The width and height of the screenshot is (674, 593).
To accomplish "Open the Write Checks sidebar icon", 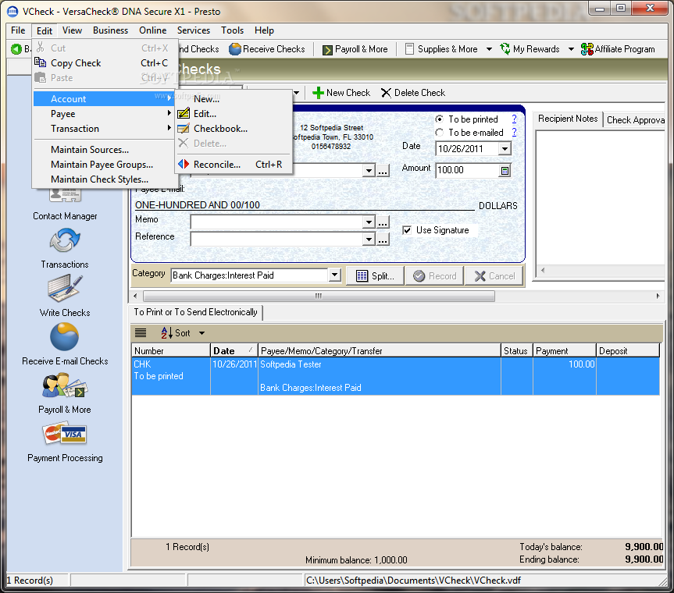I will click(65, 288).
